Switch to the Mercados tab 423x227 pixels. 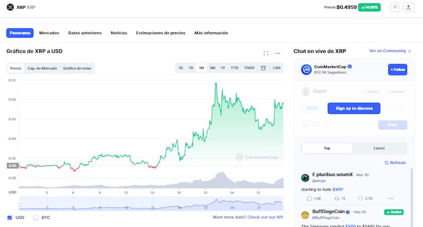(x=49, y=33)
